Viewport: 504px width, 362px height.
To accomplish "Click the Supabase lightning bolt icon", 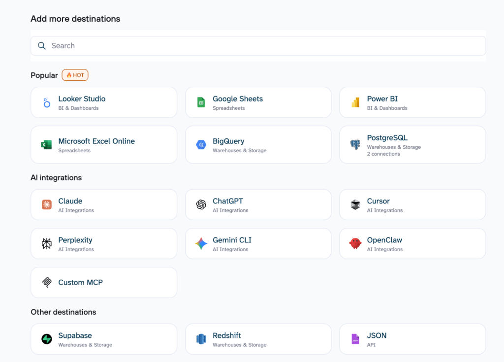I will [x=47, y=339].
